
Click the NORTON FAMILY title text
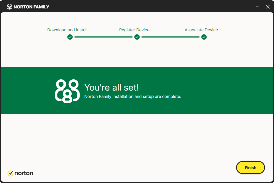click(31, 7)
